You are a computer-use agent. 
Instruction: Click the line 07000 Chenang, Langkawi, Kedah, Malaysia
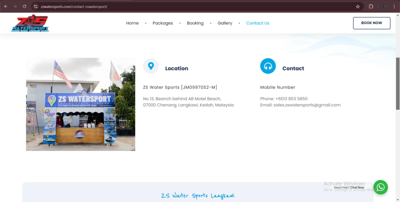188,105
